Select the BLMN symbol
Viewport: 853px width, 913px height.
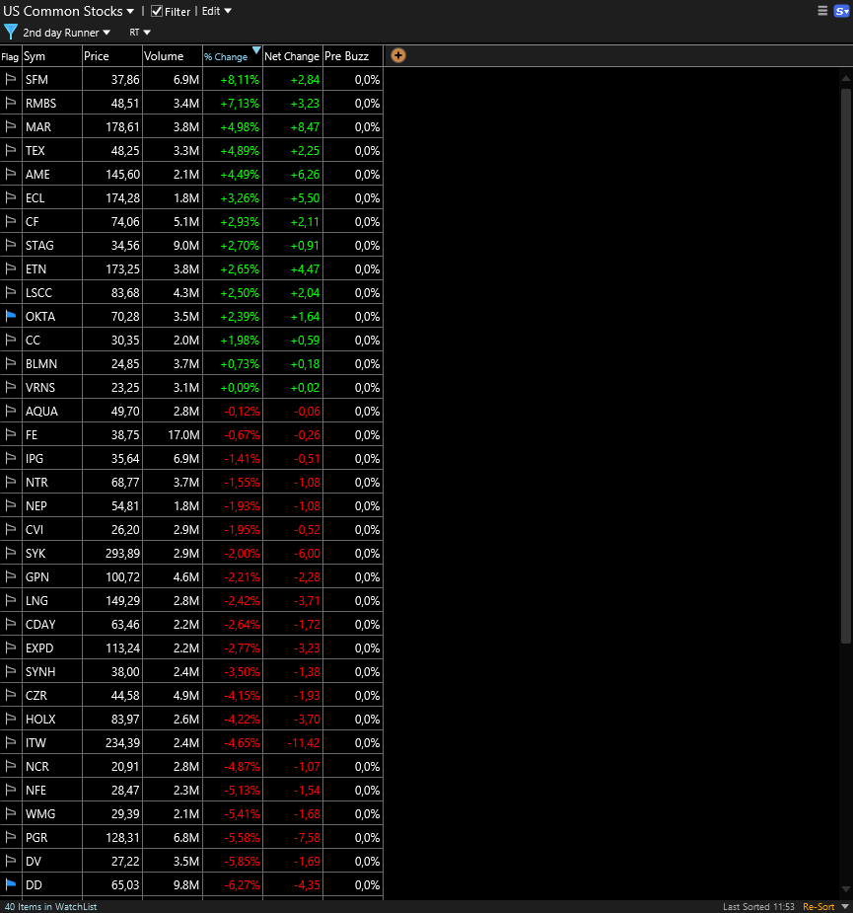[x=41, y=364]
